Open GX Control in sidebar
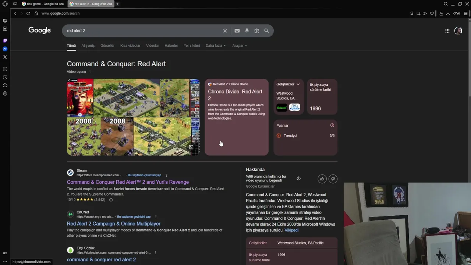This screenshot has width=471, height=265. [x=5, y=21]
